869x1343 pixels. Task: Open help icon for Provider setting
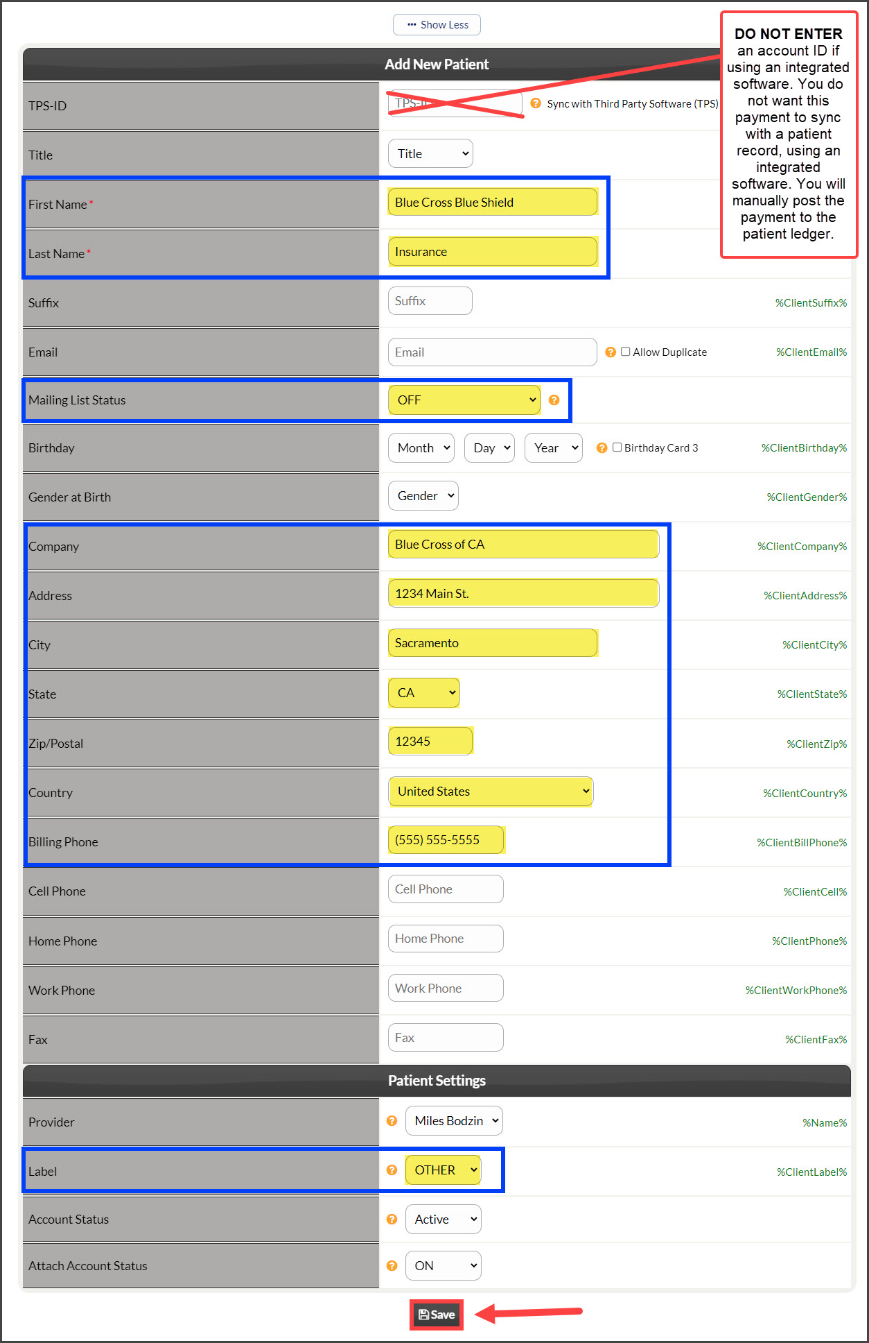(392, 1121)
